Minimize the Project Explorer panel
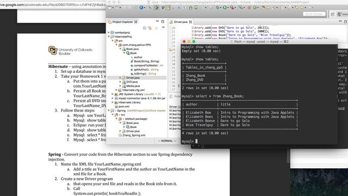 pos(157,21)
